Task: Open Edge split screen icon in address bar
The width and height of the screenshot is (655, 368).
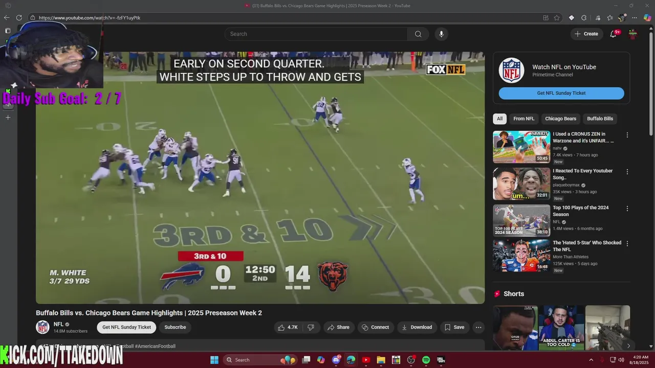Action: pos(545,17)
